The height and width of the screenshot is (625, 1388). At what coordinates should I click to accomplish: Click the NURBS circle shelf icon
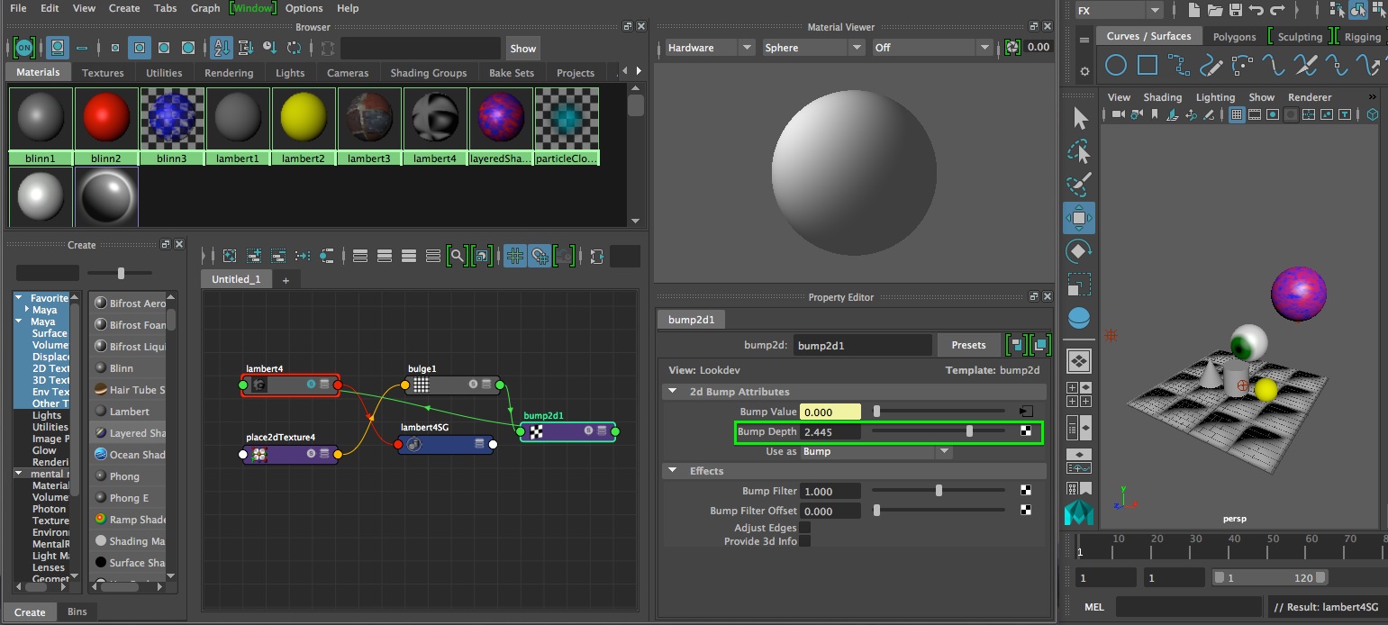[x=1116, y=66]
